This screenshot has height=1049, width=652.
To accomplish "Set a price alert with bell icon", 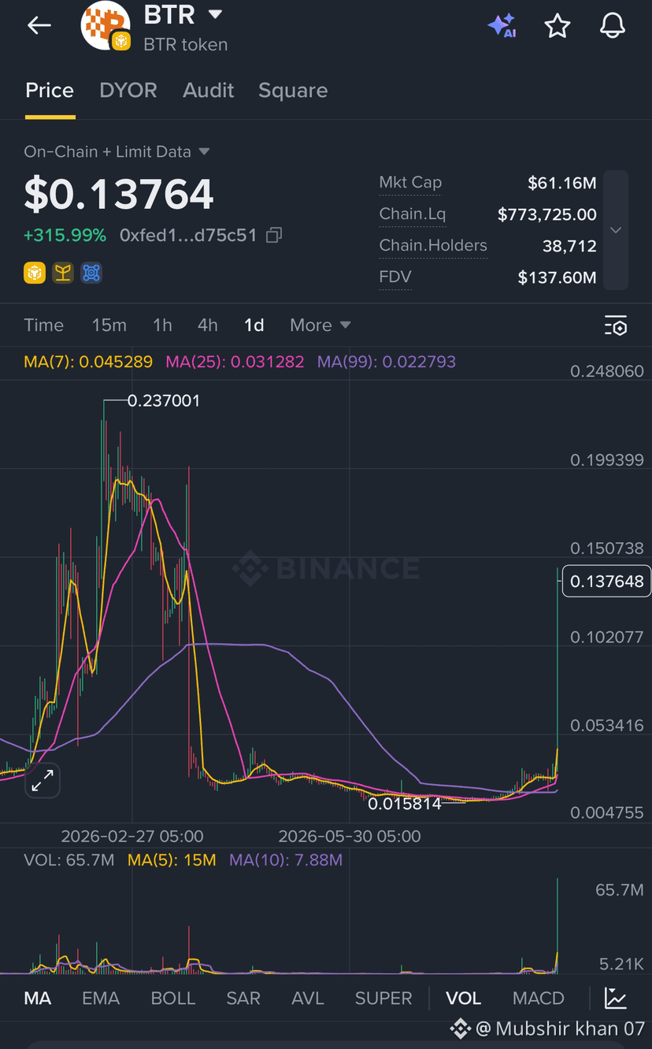I will point(613,25).
